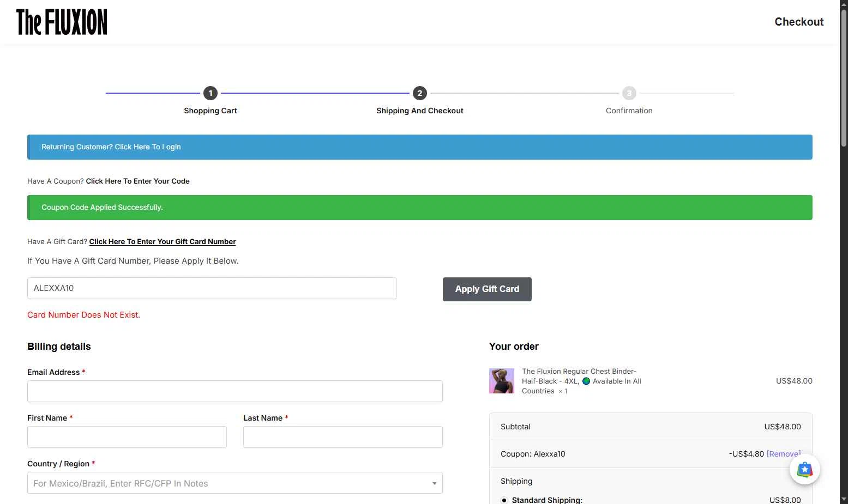Focus the gift card number field
Image resolution: width=848 pixels, height=504 pixels.
(x=212, y=288)
